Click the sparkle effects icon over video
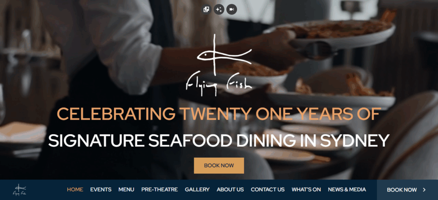Viewport: 438px width, 200px height. (219, 9)
